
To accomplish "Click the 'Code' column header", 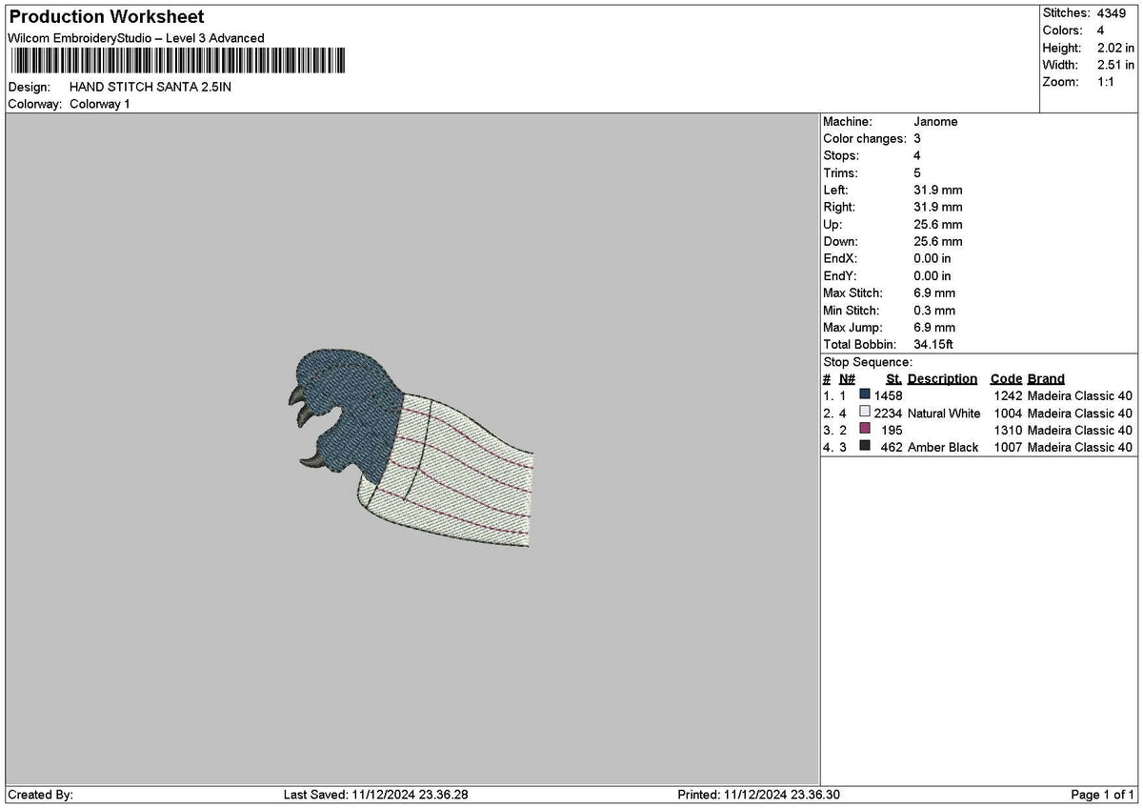I will click(1006, 378).
